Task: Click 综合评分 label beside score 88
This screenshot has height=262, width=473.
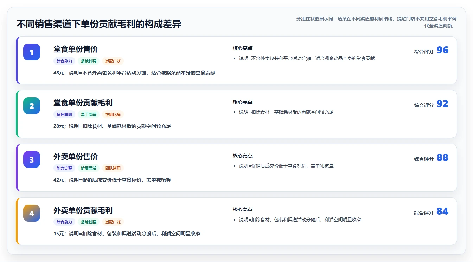Action: pyautogui.click(x=424, y=159)
